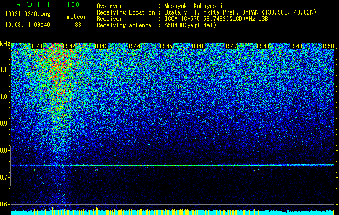Click the Receiver field label
339x215 pixels.
click(109, 19)
